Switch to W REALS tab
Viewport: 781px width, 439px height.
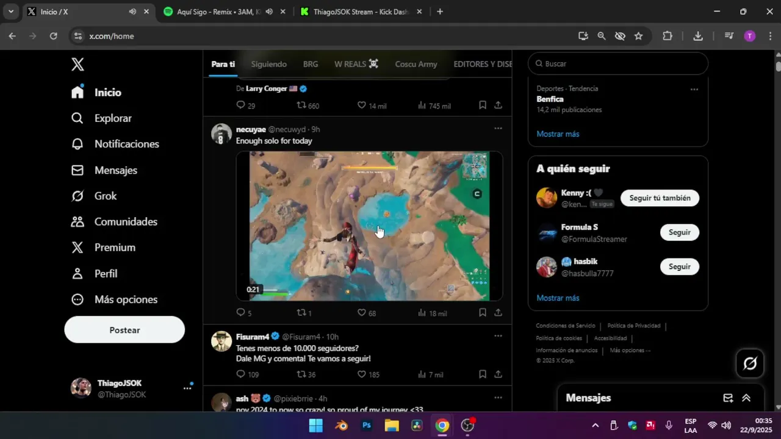point(356,64)
